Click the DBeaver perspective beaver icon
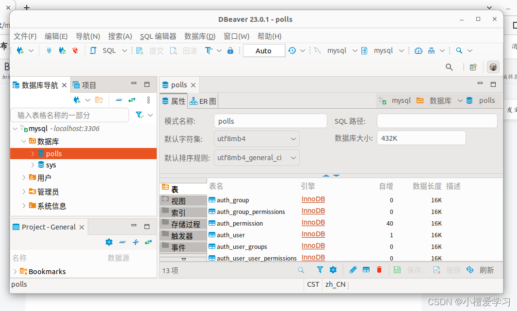The height and width of the screenshot is (311, 517). click(493, 67)
